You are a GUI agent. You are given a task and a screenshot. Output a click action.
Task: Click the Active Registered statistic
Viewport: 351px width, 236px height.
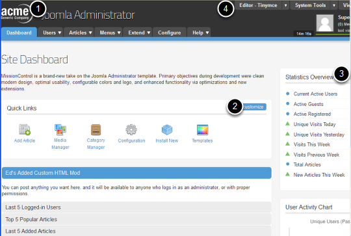click(312, 114)
